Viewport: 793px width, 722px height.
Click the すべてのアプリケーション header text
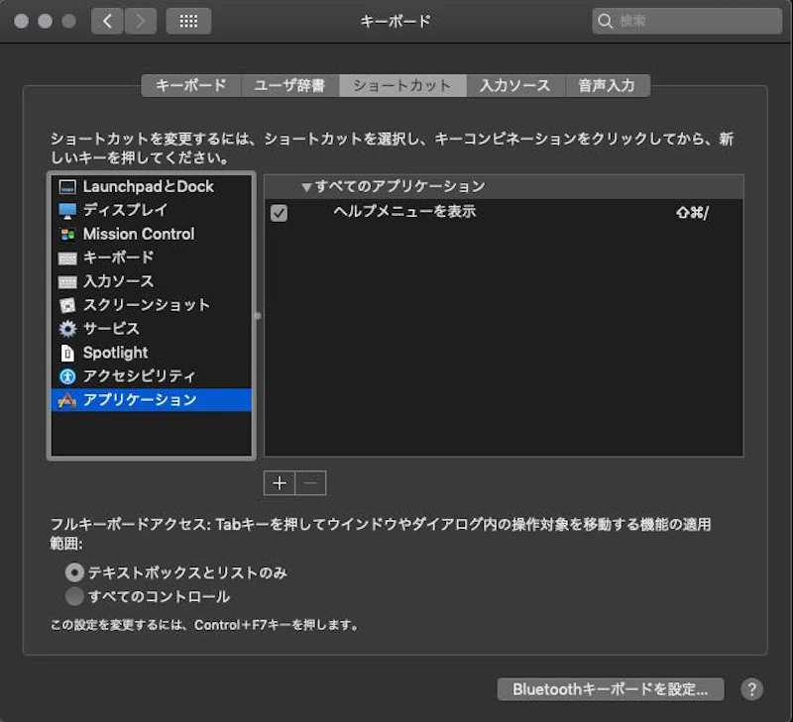pyautogui.click(x=400, y=187)
